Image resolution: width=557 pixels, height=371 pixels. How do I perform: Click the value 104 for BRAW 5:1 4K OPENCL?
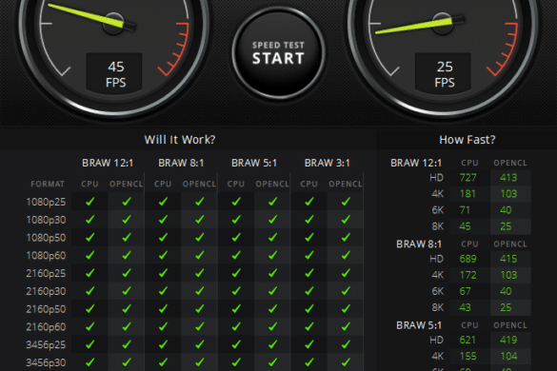click(x=508, y=356)
